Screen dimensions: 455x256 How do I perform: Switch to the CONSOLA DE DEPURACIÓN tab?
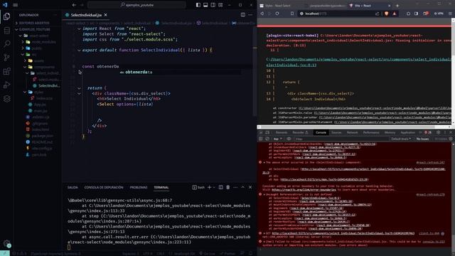[104, 188]
